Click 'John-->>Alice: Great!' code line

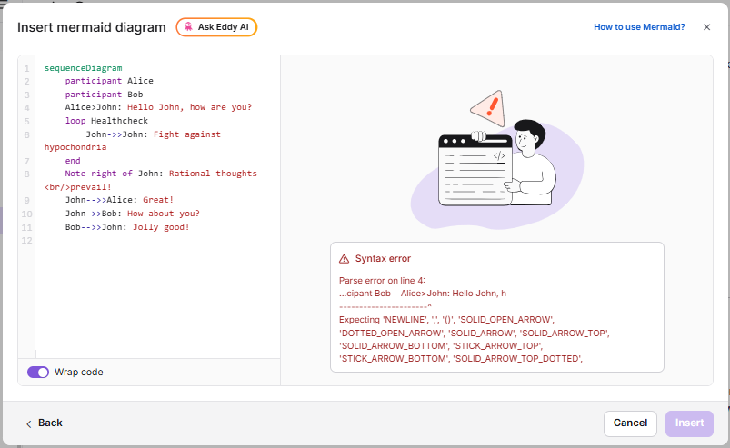[119, 200]
